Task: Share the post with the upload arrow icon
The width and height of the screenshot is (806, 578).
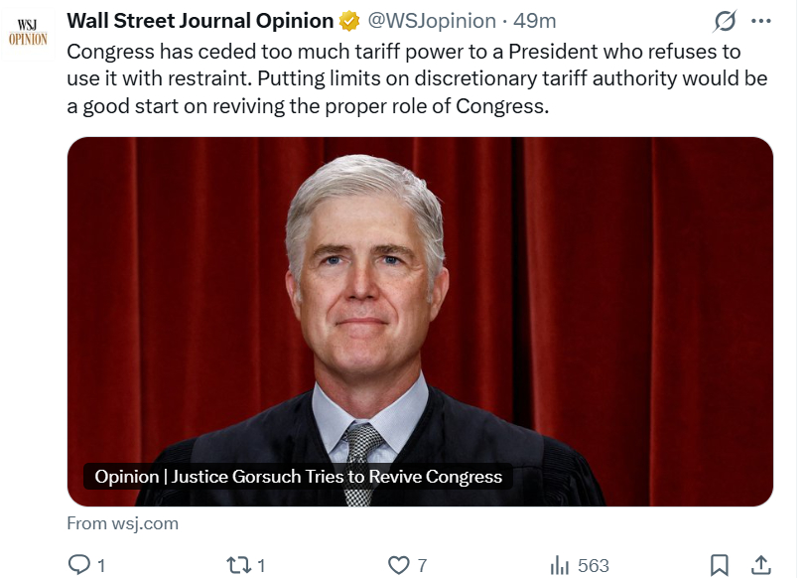Action: click(x=760, y=565)
